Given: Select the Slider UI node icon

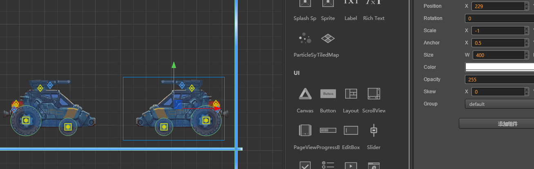Looking at the screenshot, I should 373,130.
